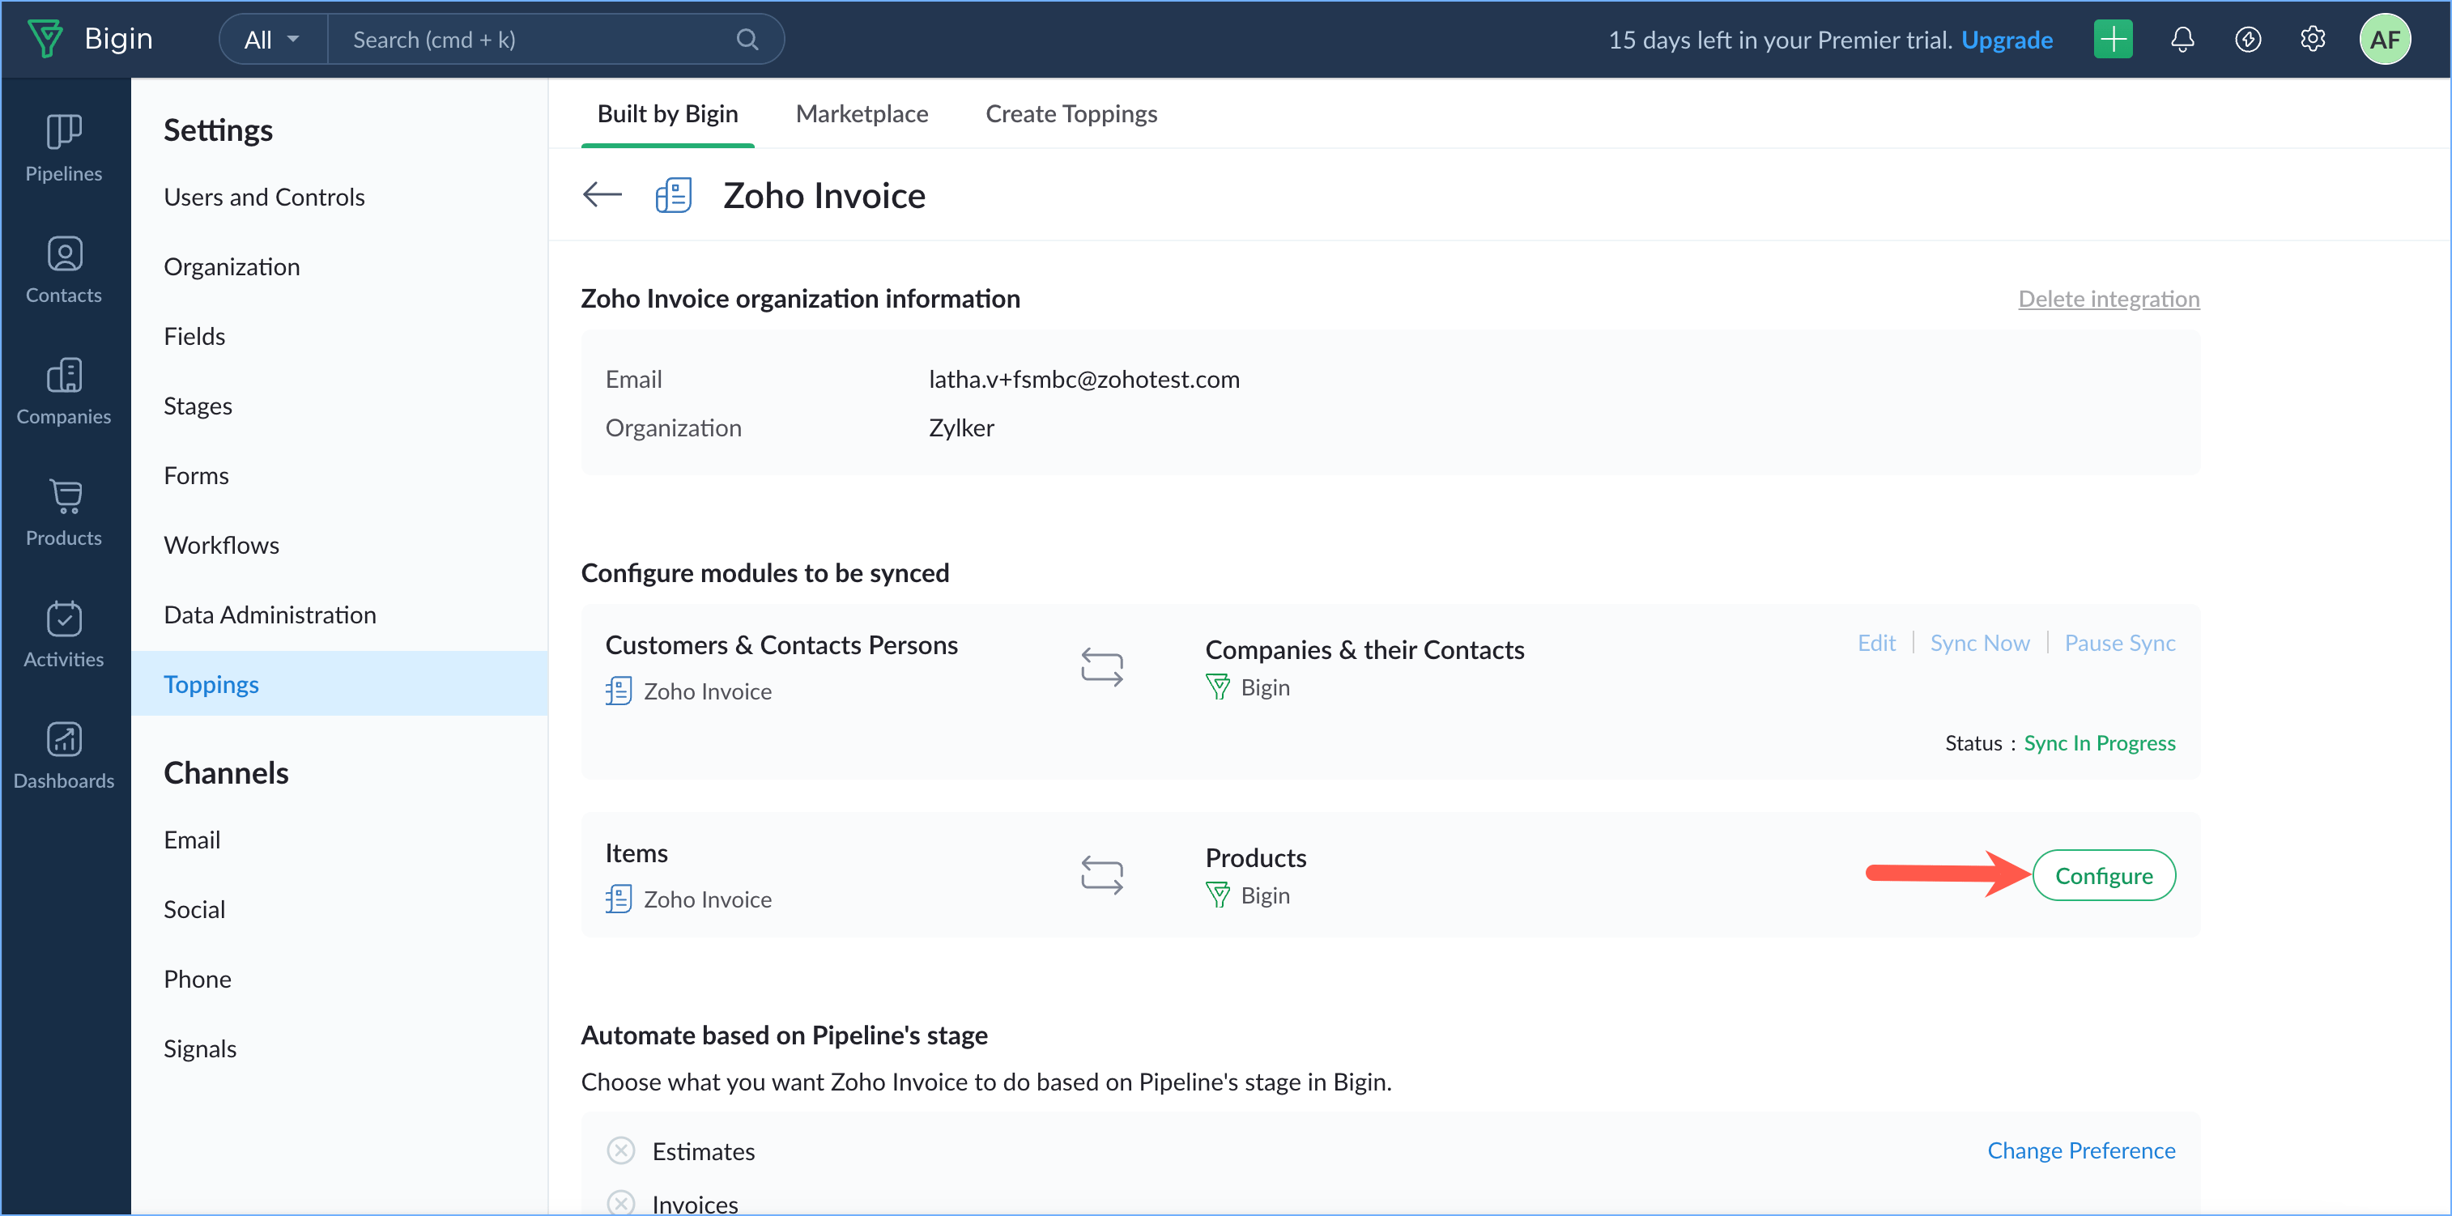2452x1216 pixels.
Task: Click sync arrows icon in Customers row
Action: 1101,667
